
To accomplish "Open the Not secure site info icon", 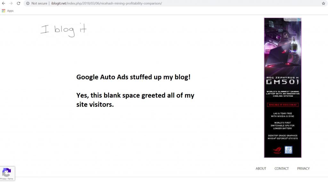I will 28,3.
